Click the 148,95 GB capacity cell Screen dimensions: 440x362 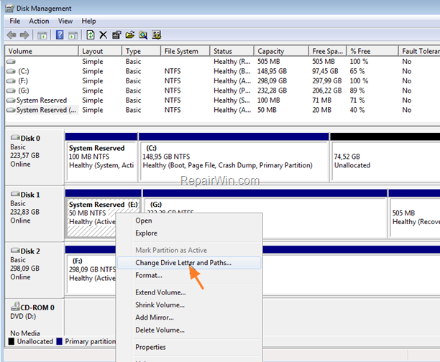(272, 71)
